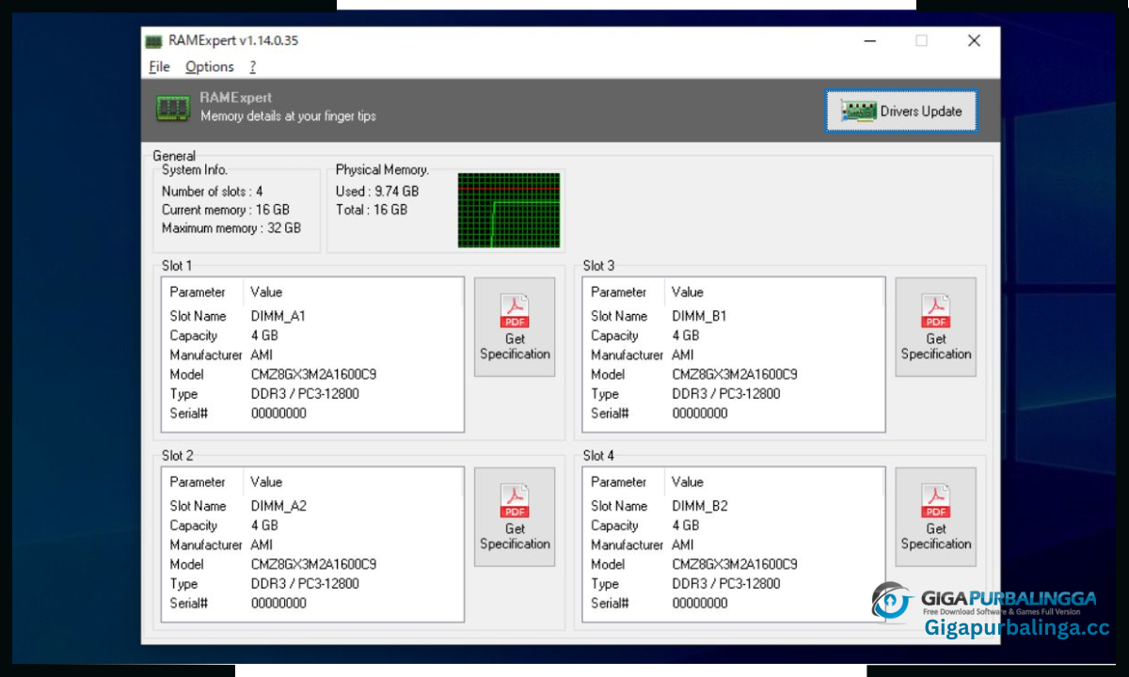Click the Slot 1 Model value CMZ8GX3M2A1600C9

pos(313,374)
